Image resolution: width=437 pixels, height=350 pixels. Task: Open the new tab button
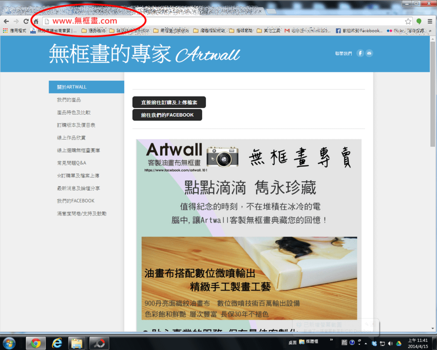(x=271, y=12)
